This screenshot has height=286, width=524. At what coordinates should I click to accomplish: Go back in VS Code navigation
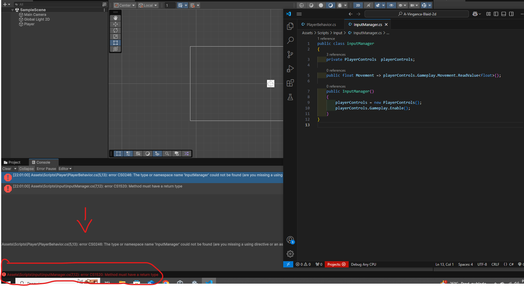pos(350,14)
